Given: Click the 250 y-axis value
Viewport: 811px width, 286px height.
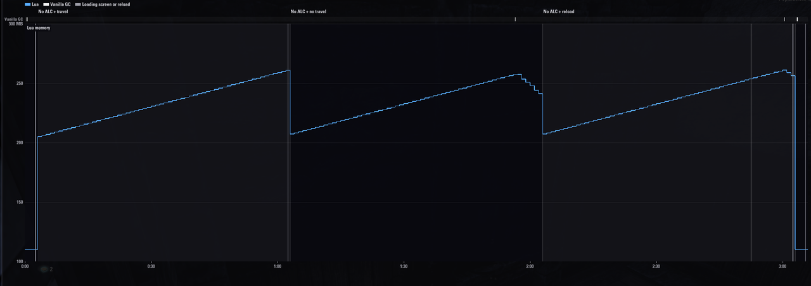Looking at the screenshot, I should click(x=19, y=84).
